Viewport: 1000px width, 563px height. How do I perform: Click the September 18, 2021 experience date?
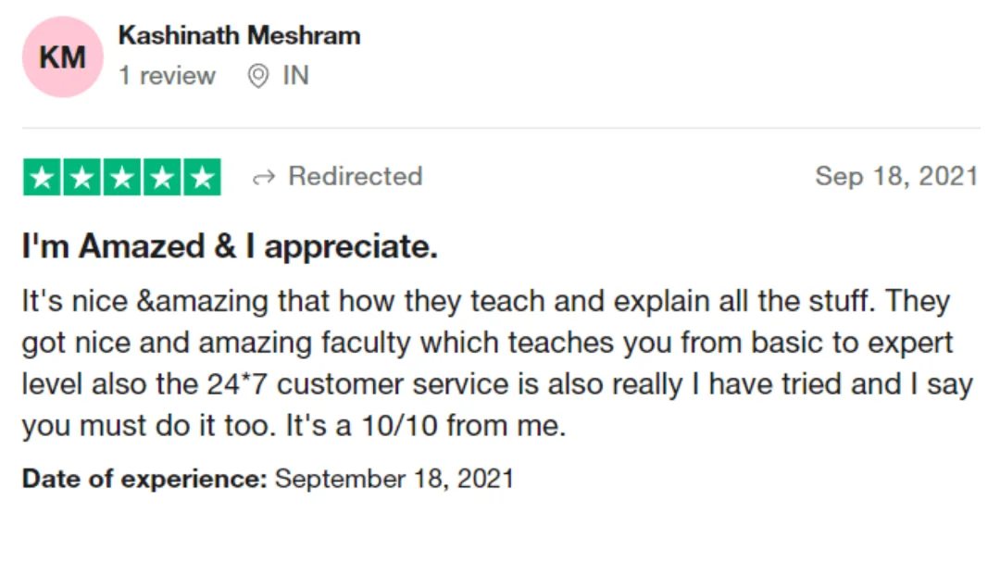(x=394, y=478)
